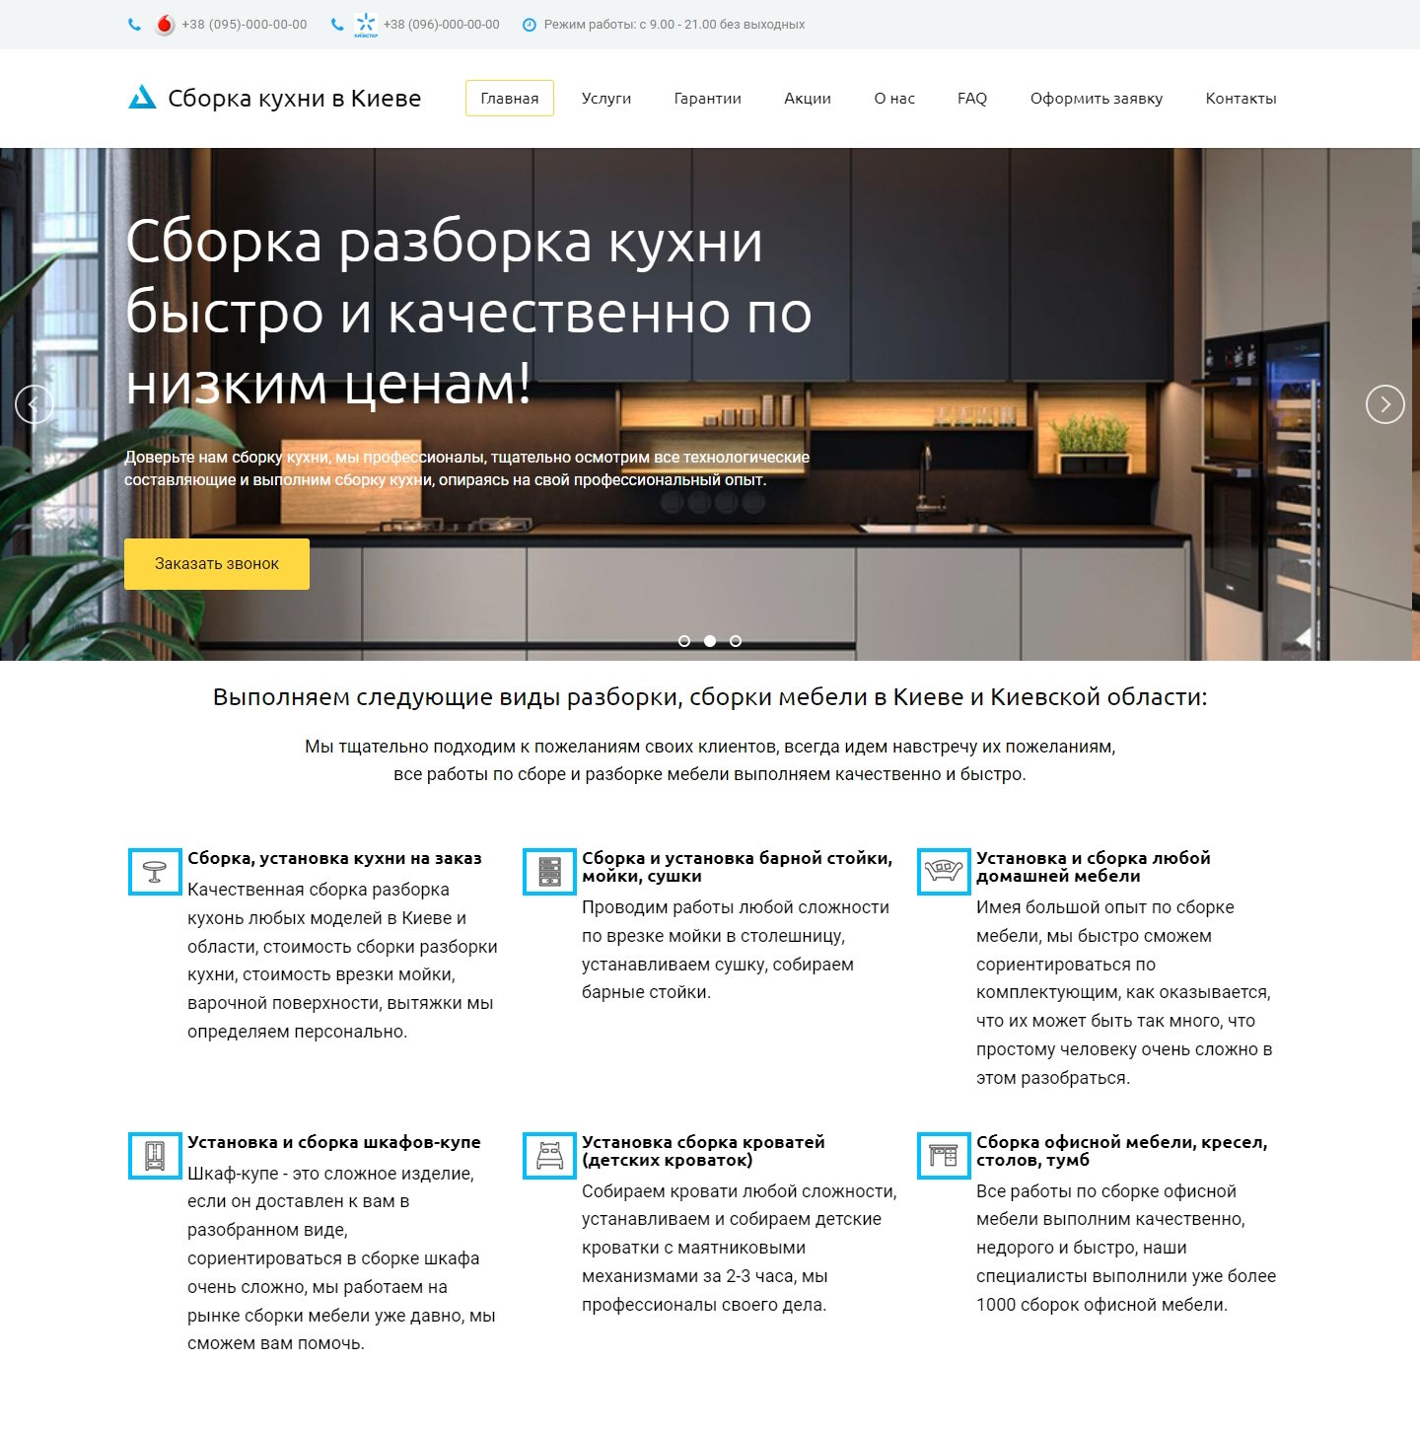Click description Шкаф-купе - это сложное изделие
Viewport: 1420px width, 1434px height.
point(341,1258)
